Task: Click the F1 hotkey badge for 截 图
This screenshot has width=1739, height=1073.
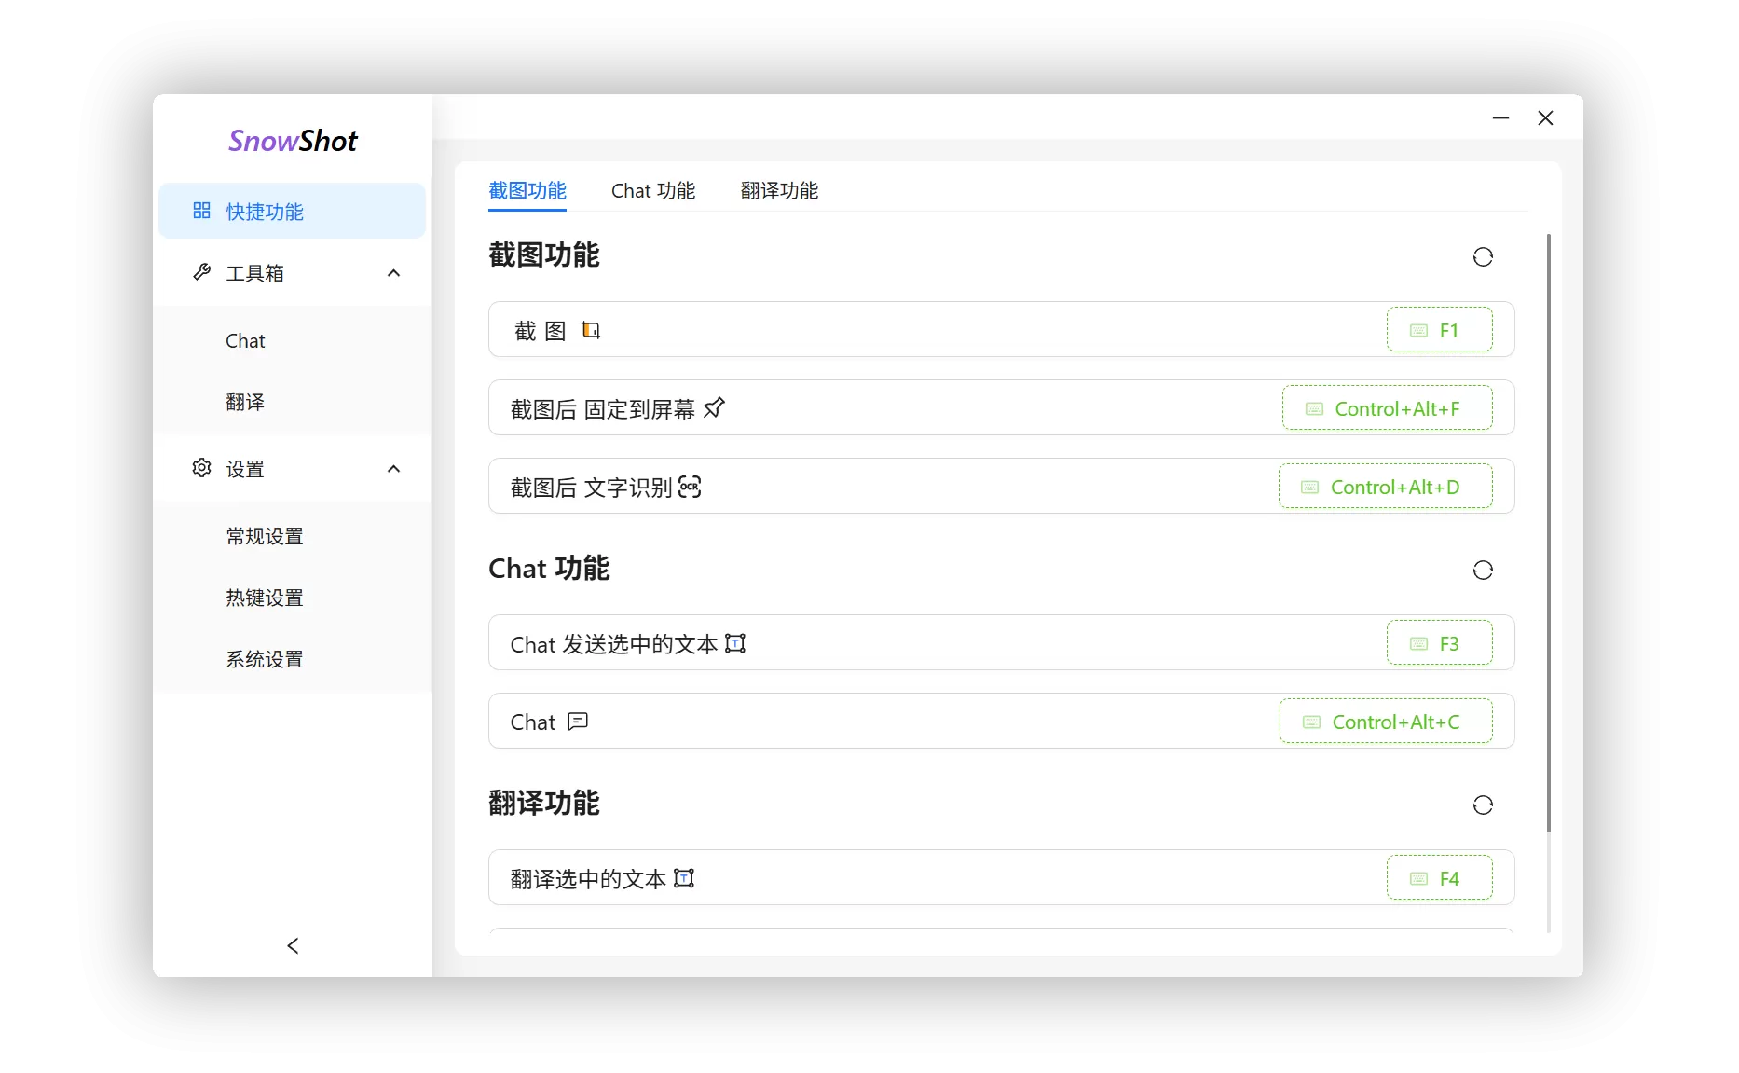Action: pyautogui.click(x=1440, y=329)
